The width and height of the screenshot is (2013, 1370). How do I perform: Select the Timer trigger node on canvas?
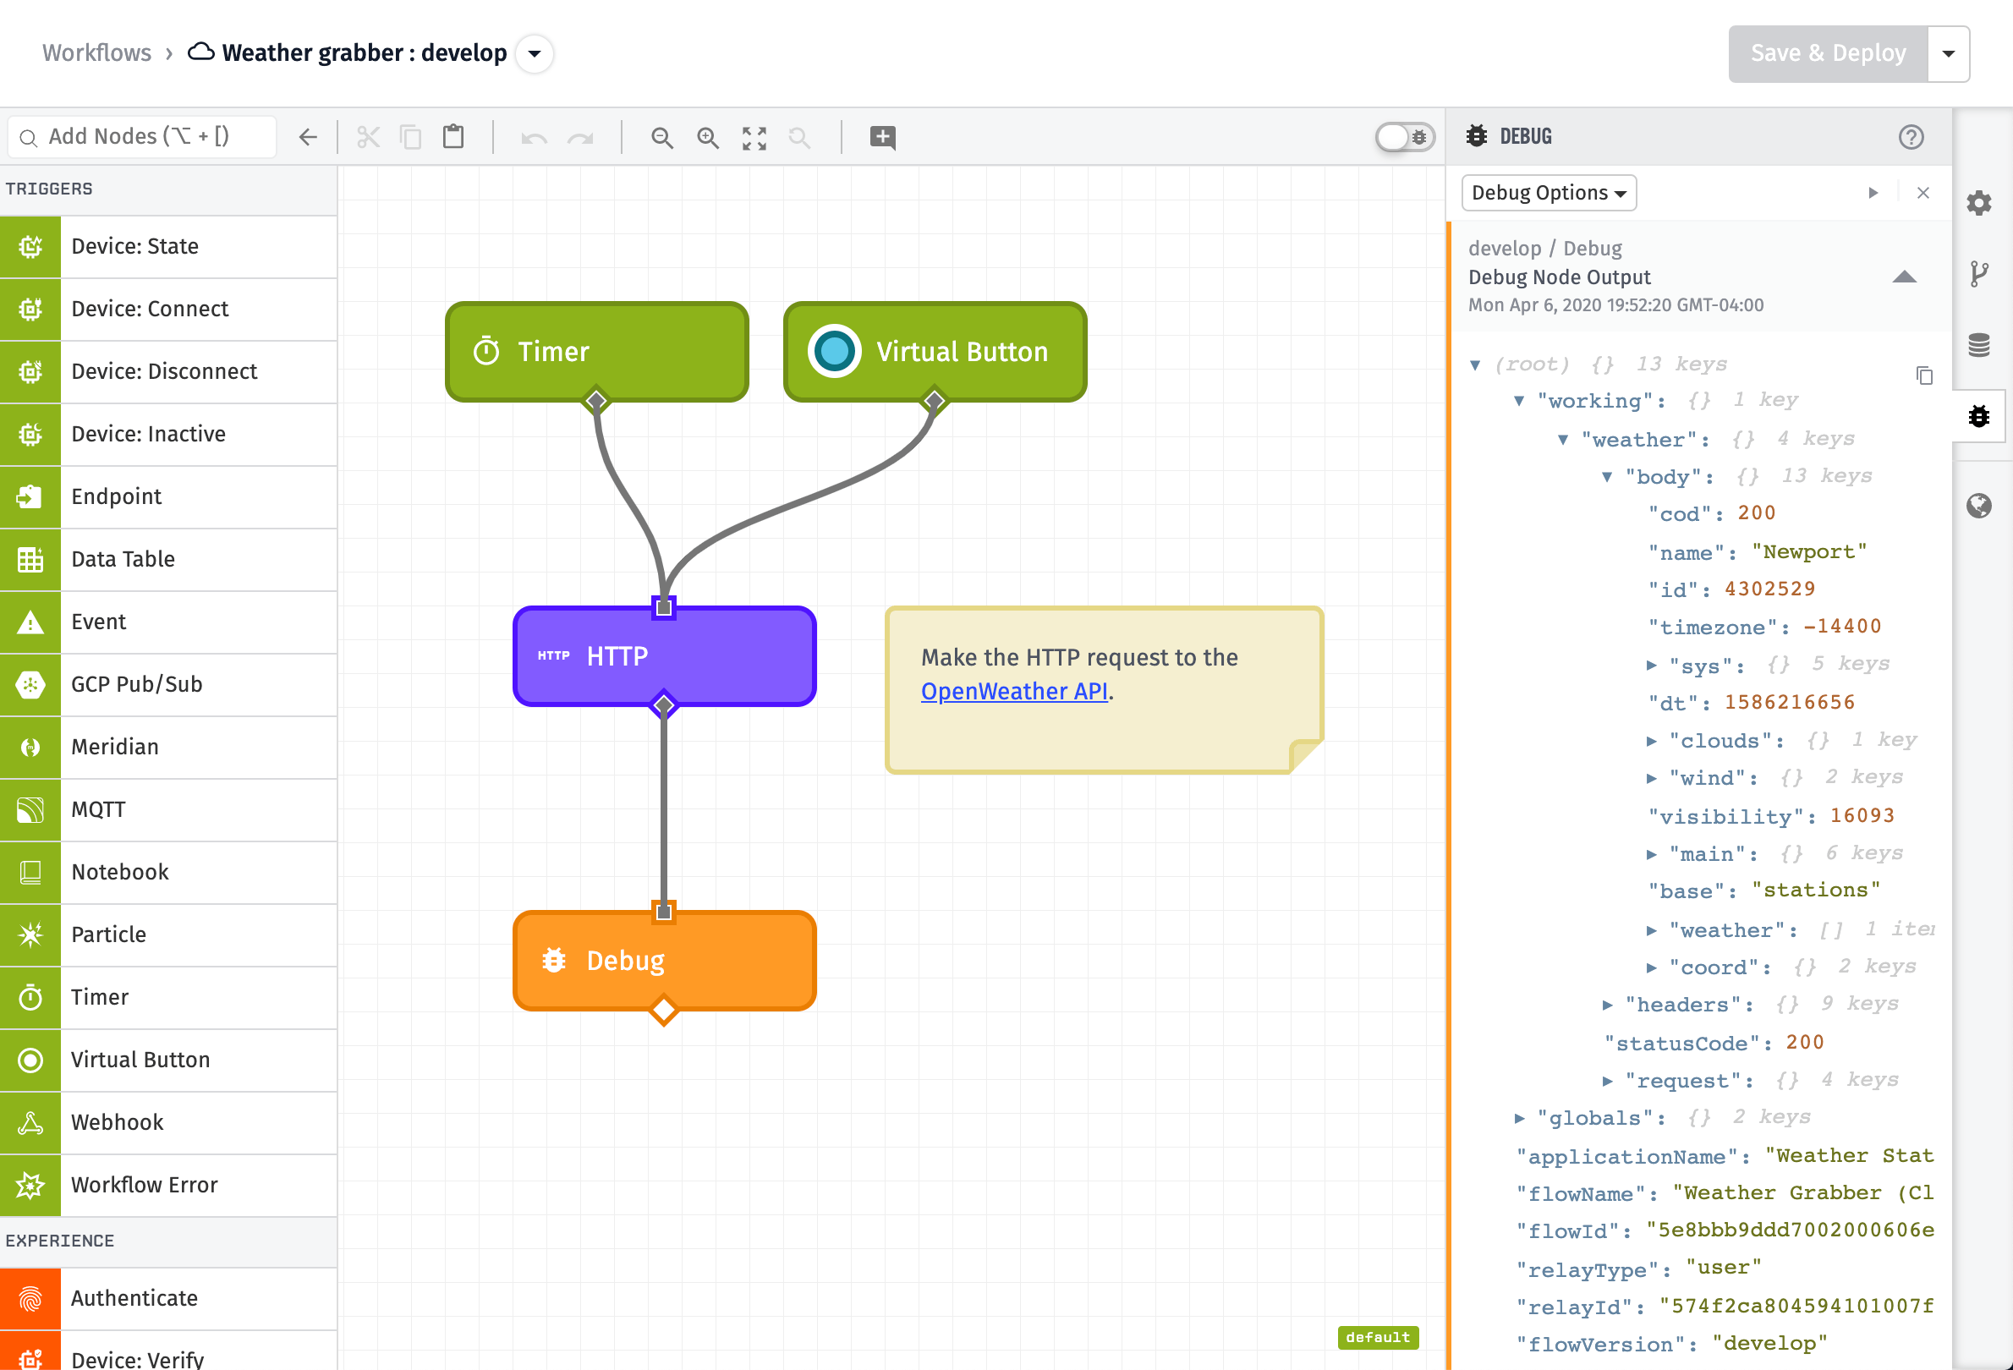[x=597, y=352]
